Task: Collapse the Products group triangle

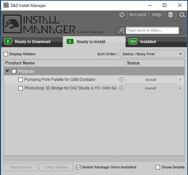Action: (x=7, y=71)
